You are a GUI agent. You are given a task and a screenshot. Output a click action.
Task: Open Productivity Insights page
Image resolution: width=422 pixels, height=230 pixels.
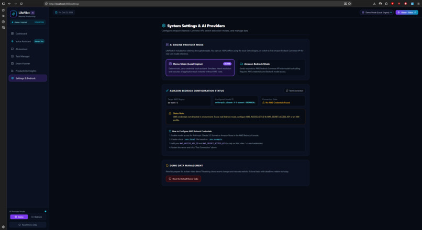point(28,71)
